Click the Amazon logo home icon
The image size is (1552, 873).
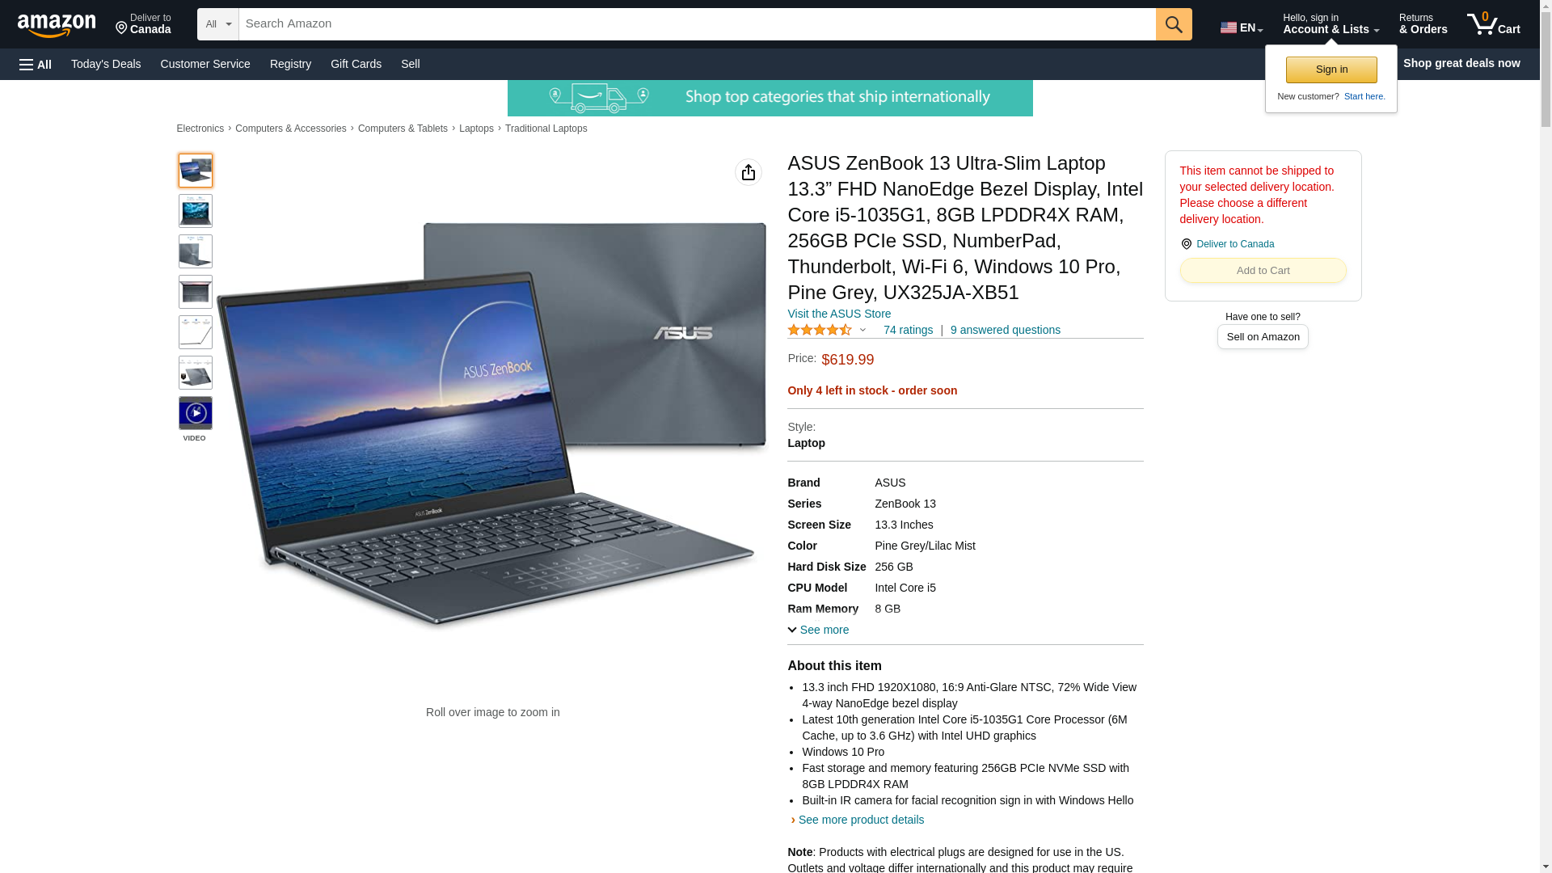pos(57,25)
